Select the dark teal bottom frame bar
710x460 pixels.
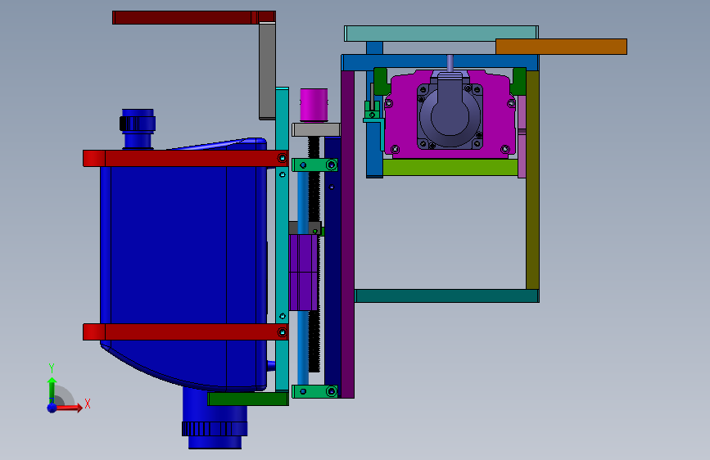[x=446, y=296]
